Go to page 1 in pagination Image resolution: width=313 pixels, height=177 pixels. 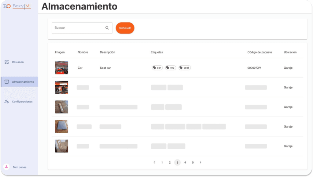pyautogui.click(x=162, y=162)
